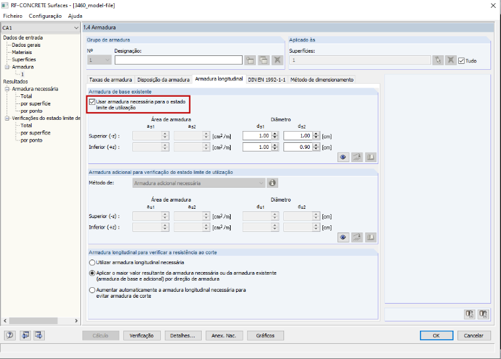Viewport: 501px width, 359px height.
Task: Select Aumentar automaticamente a armadura longitudinal radio option
Action: point(92,290)
